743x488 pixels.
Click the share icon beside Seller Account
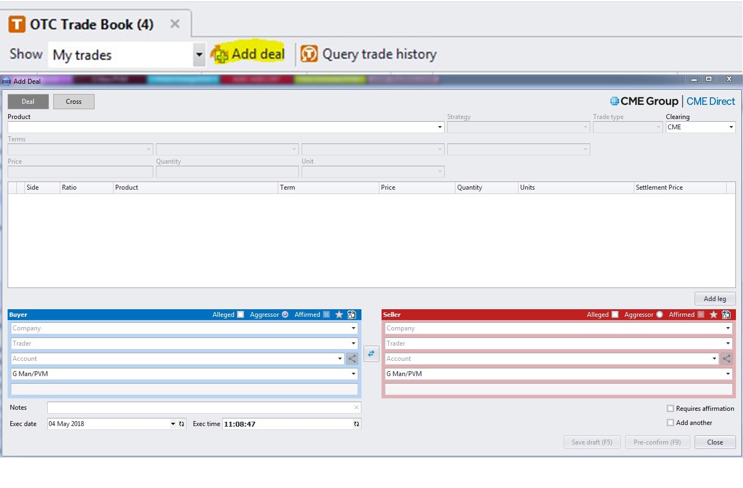(x=726, y=359)
